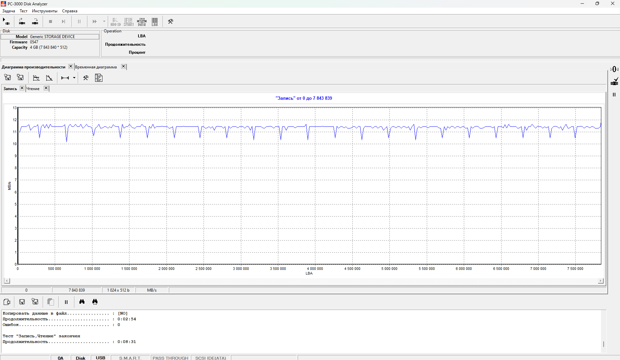Expand the range width dropdown arrow

(74, 78)
